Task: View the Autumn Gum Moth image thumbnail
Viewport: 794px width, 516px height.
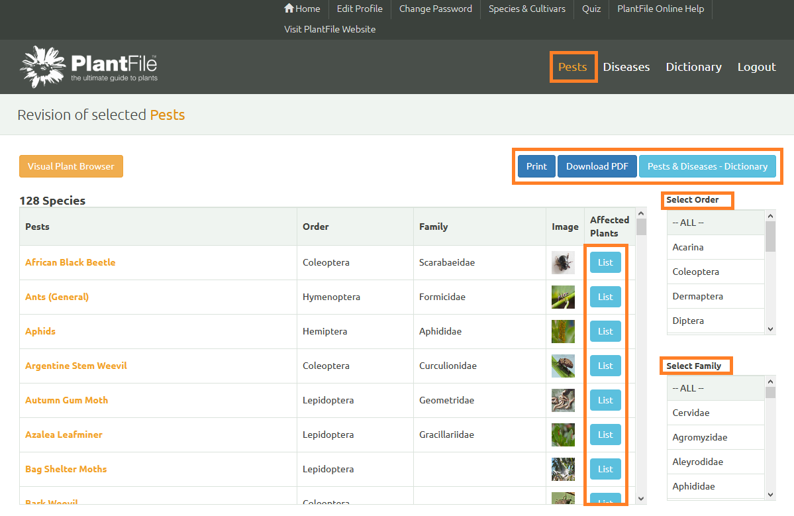Action: point(563,401)
